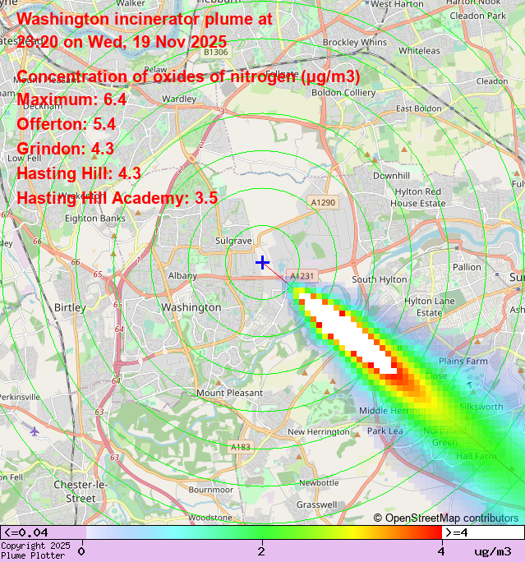
Task: Click the Offerton: 5.4 reading
Action: tap(67, 125)
